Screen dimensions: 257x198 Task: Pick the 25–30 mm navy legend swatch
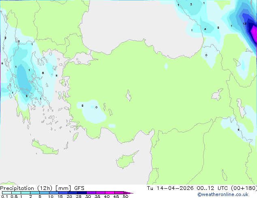(81, 193)
